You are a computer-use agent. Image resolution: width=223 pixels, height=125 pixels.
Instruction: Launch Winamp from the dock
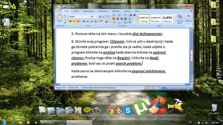(118, 110)
